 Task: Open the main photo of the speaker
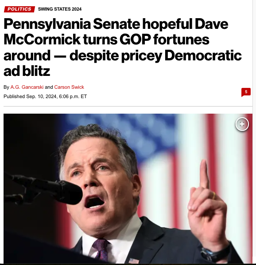point(128,188)
